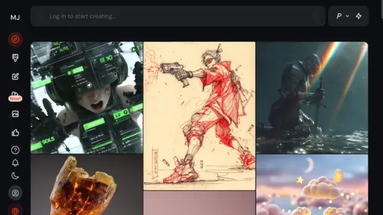The height and width of the screenshot is (215, 383).
Task: Open the knight with rainbow image
Action: coord(312,97)
